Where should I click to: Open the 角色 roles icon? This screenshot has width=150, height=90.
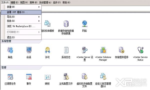tap(10, 50)
